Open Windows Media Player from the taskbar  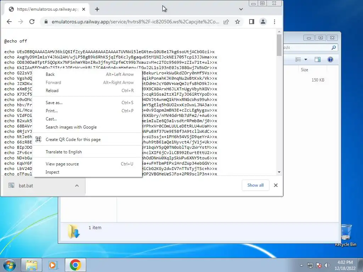click(52, 265)
